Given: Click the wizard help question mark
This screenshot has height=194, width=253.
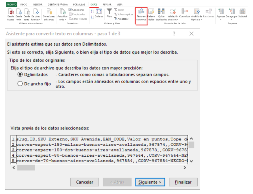Looking at the screenshot, I should (x=174, y=34).
